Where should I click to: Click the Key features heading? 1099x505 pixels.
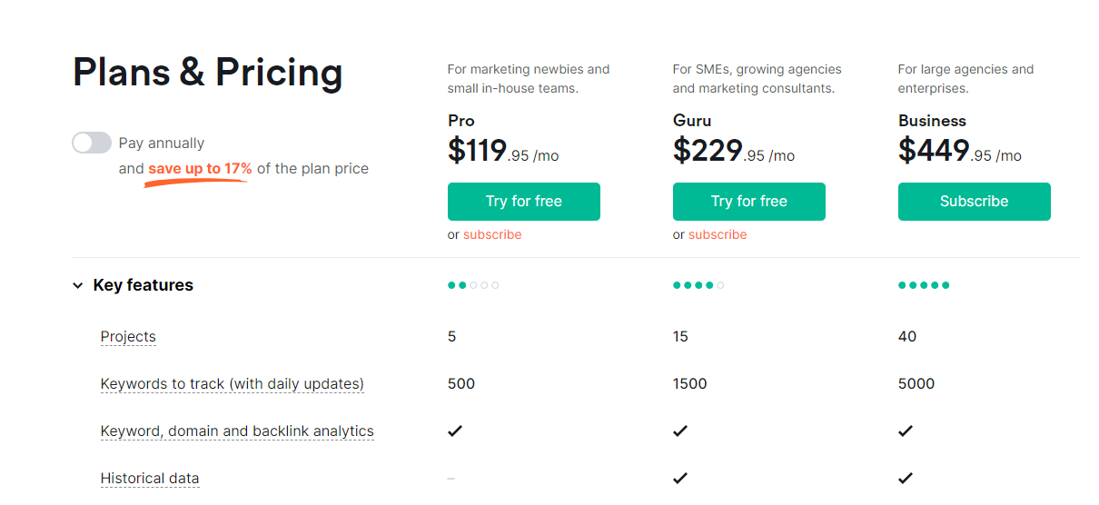tap(144, 285)
